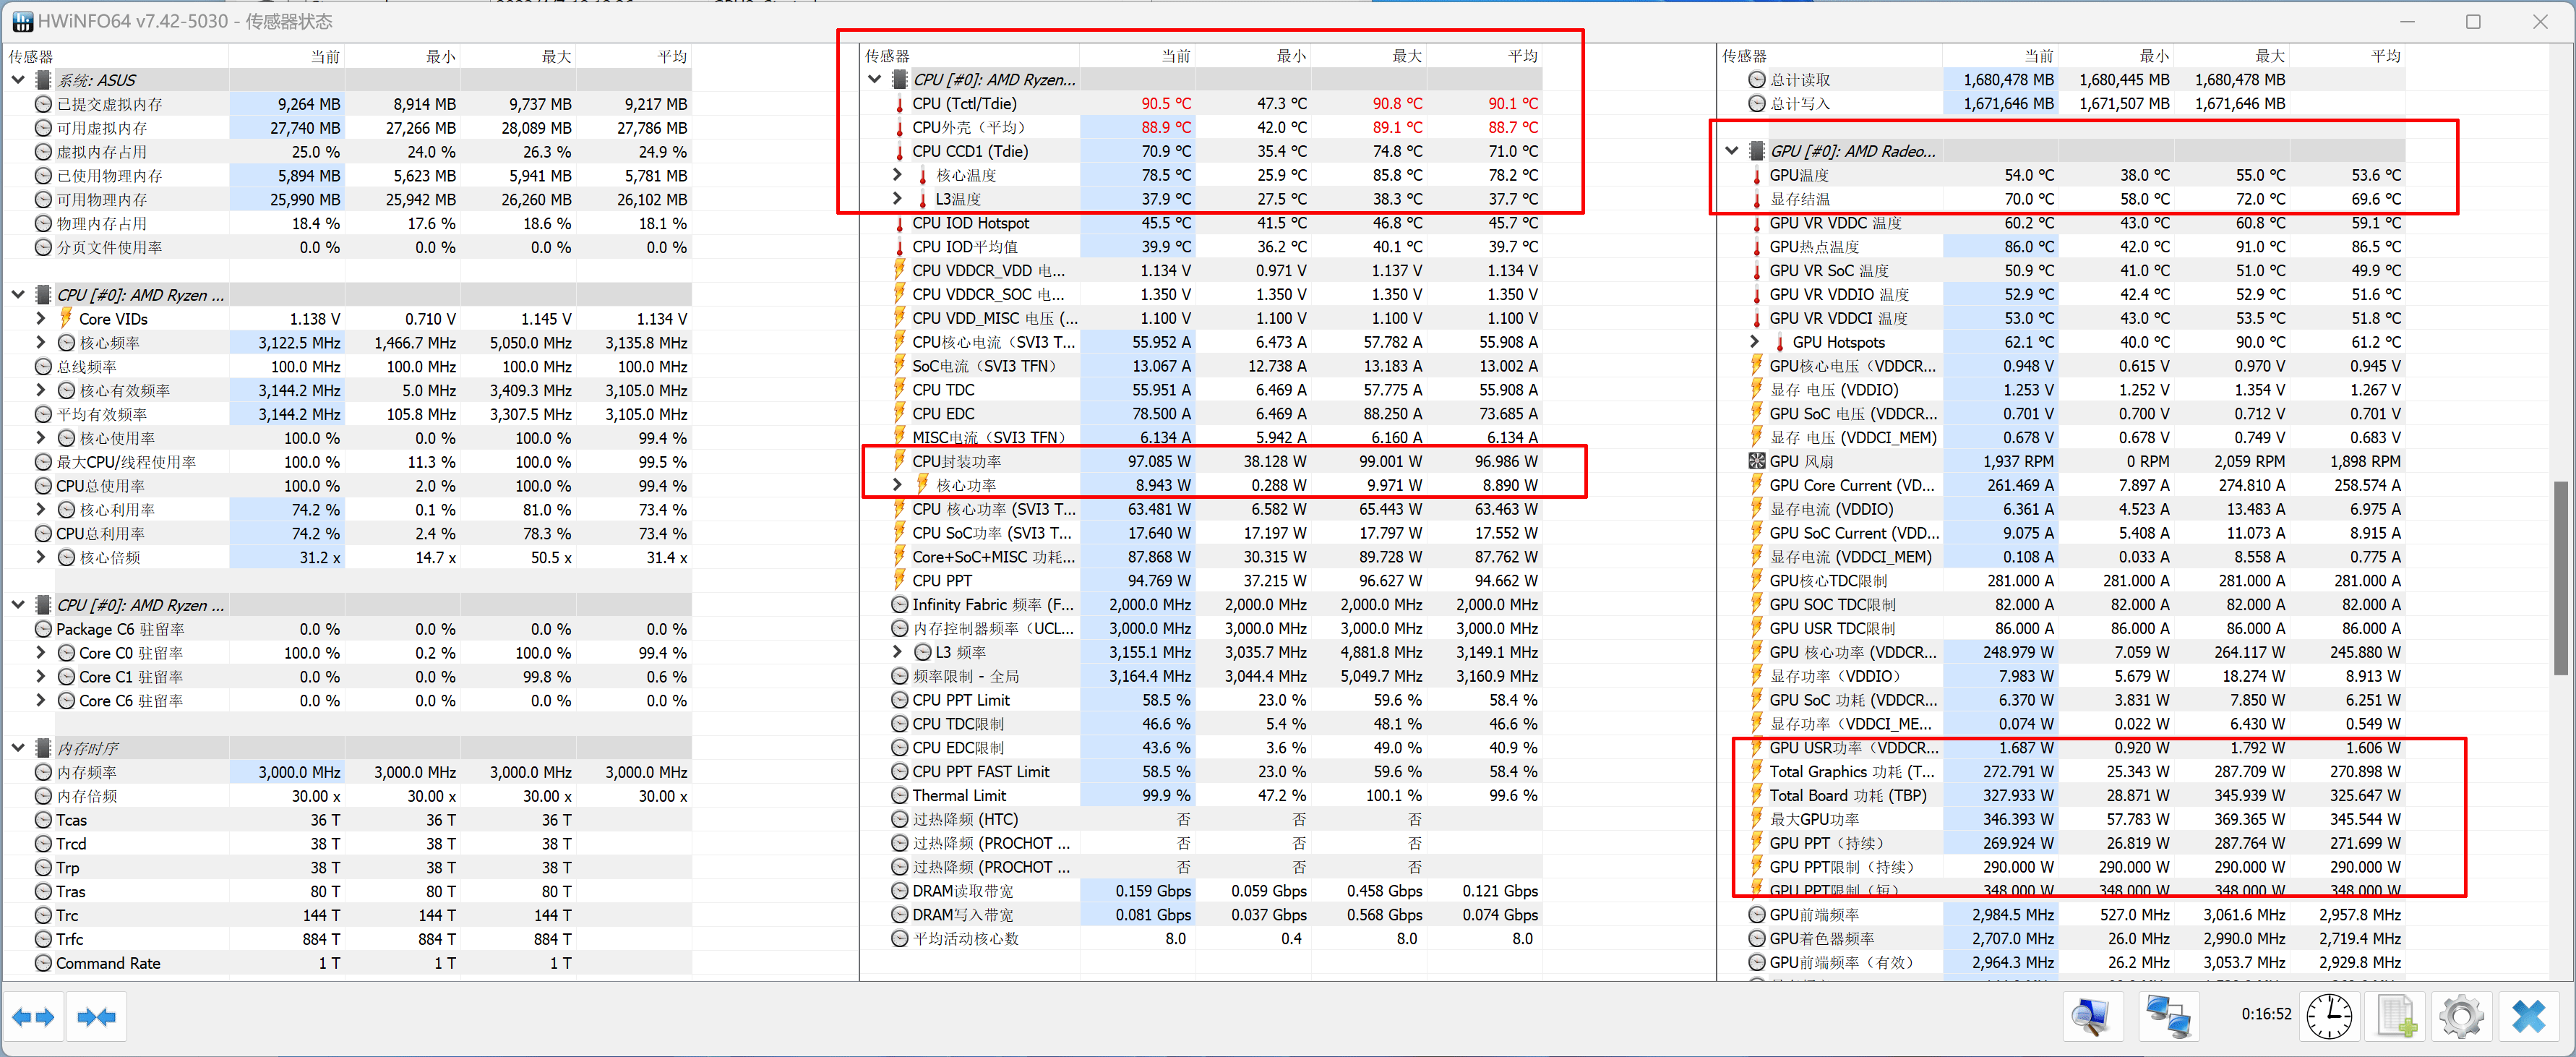Expand the 核心倍频 row
2576x1057 pixels.
coord(40,557)
